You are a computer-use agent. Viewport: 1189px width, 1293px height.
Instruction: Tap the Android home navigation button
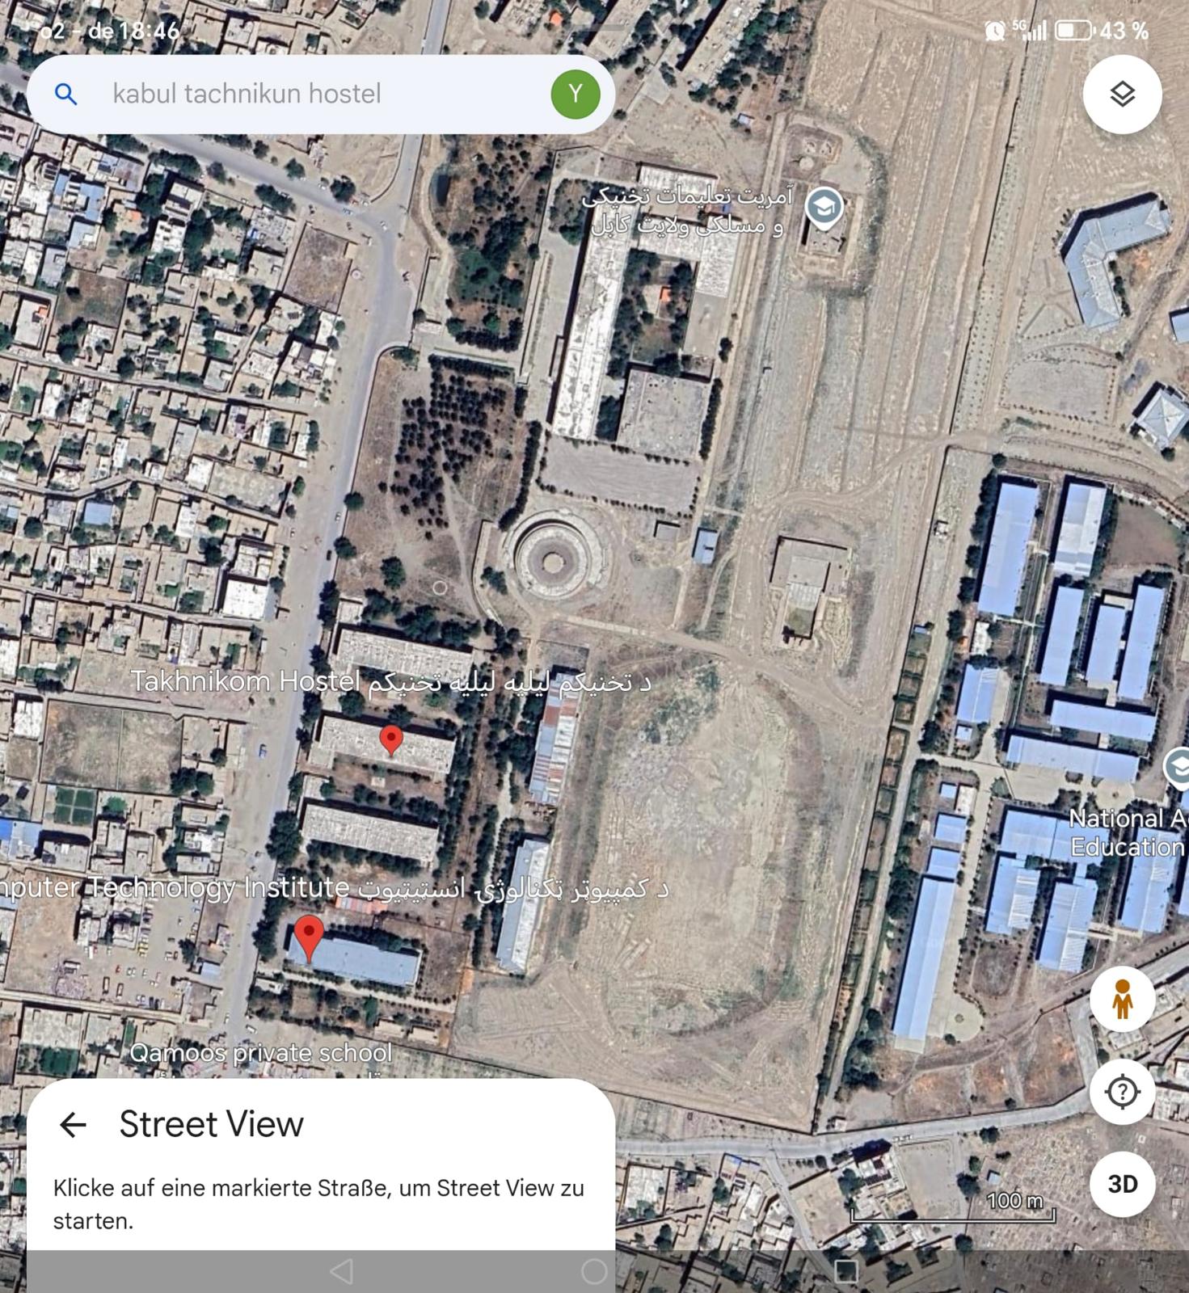pyautogui.click(x=594, y=1271)
